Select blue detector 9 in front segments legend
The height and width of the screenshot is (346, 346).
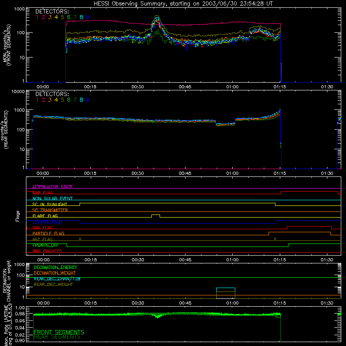point(88,17)
